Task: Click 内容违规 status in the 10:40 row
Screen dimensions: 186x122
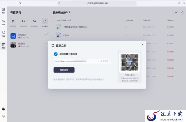Action: pyautogui.click(x=170, y=76)
